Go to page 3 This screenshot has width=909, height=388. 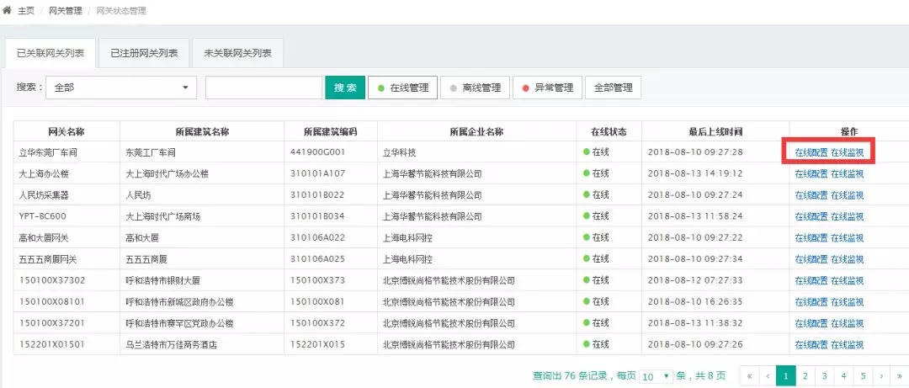coord(824,376)
